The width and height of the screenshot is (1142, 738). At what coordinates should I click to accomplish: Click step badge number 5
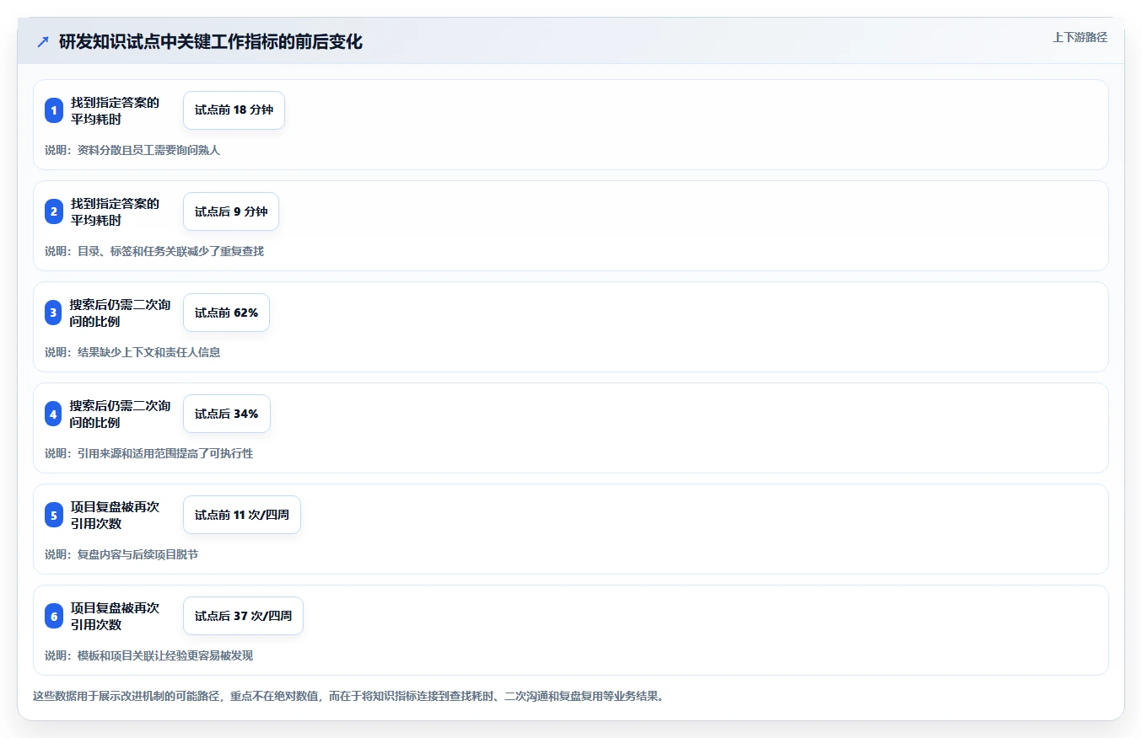54,515
